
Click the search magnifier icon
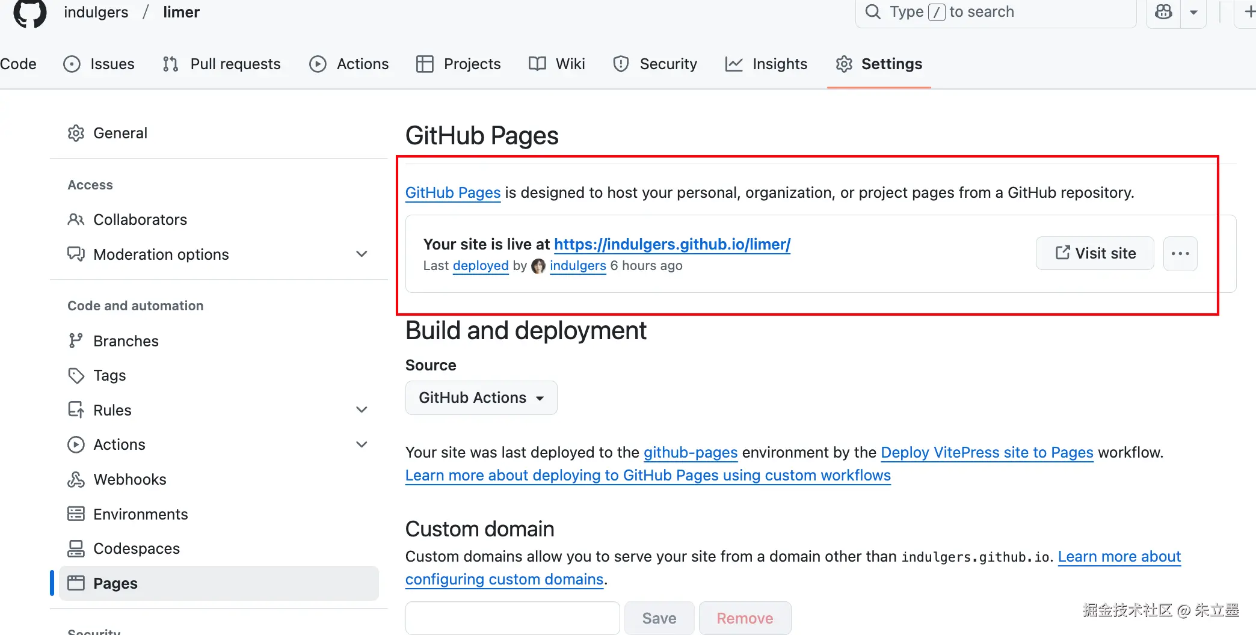click(x=873, y=12)
